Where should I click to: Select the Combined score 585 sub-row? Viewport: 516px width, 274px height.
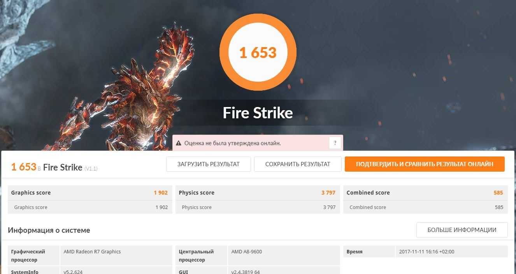click(x=425, y=207)
